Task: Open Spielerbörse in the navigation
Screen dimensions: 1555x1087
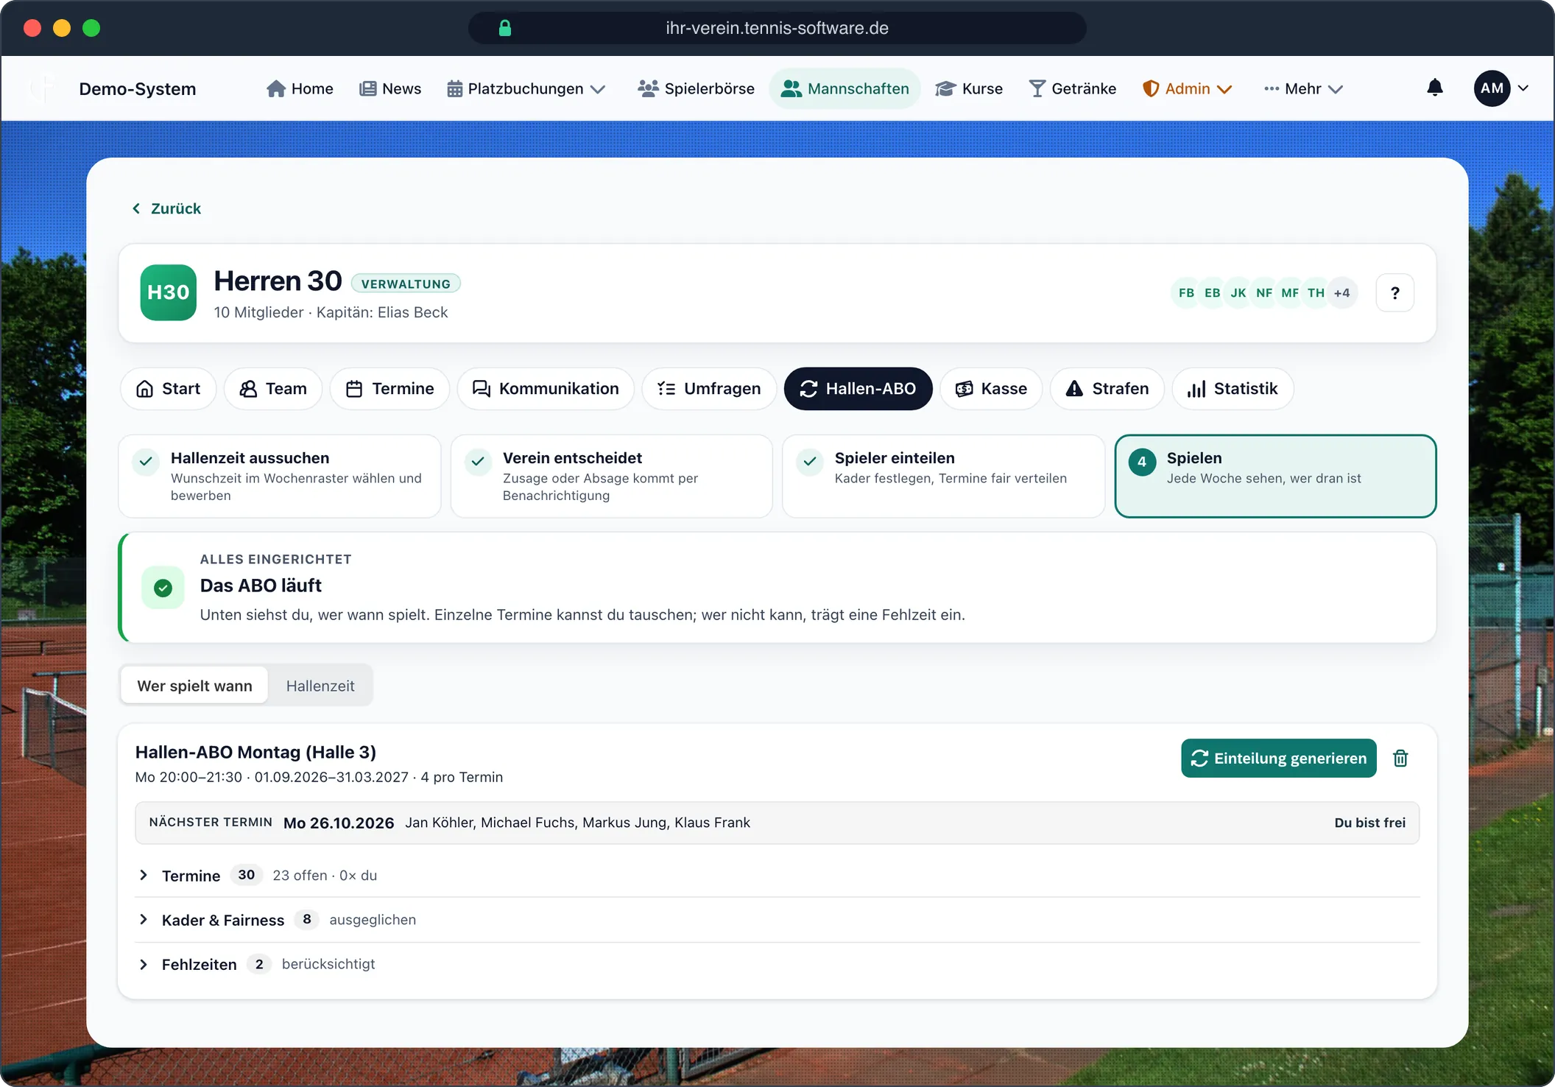Action: pyautogui.click(x=697, y=88)
